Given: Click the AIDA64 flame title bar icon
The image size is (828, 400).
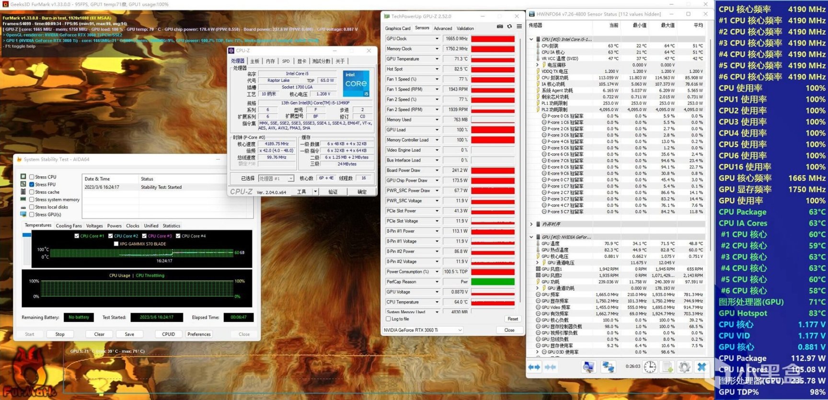Looking at the screenshot, I should 19,159.
